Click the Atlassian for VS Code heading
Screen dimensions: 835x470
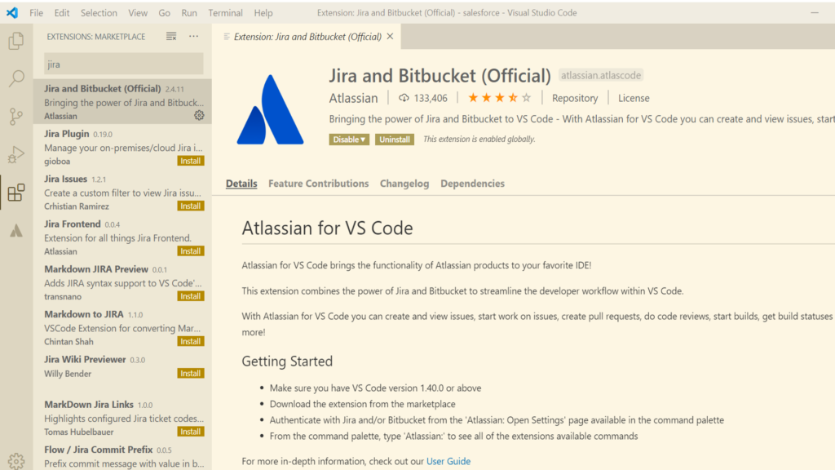pos(327,228)
